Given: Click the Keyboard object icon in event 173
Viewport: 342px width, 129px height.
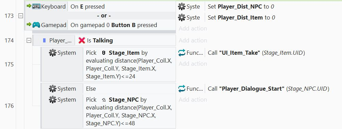Looking at the screenshot, I should tap(36, 7).
